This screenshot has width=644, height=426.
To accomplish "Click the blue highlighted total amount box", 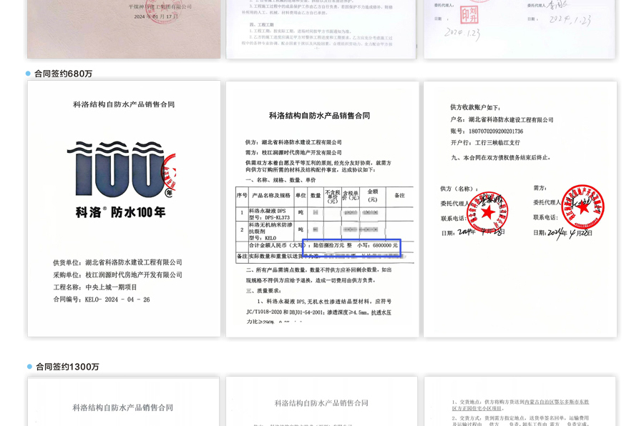I will click(351, 246).
